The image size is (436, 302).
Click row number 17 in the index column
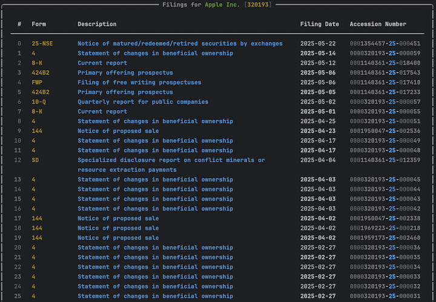18,218
